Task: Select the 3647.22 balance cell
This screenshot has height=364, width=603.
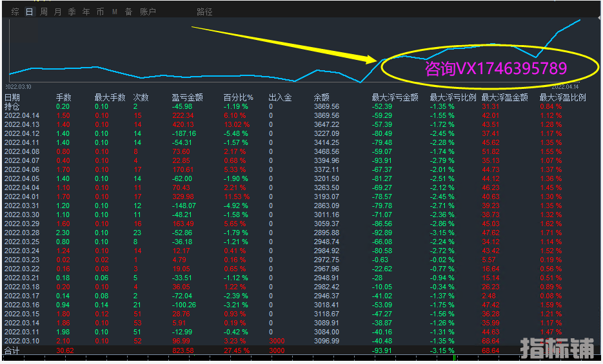Action: (x=326, y=124)
